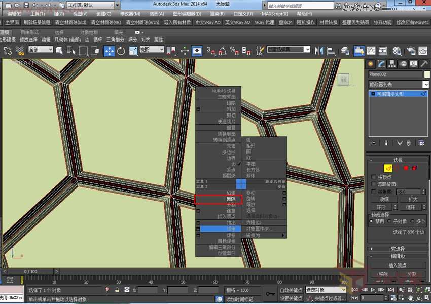Click the Mirror tool icon
Screen dimensions: 431x304
click(x=319, y=51)
